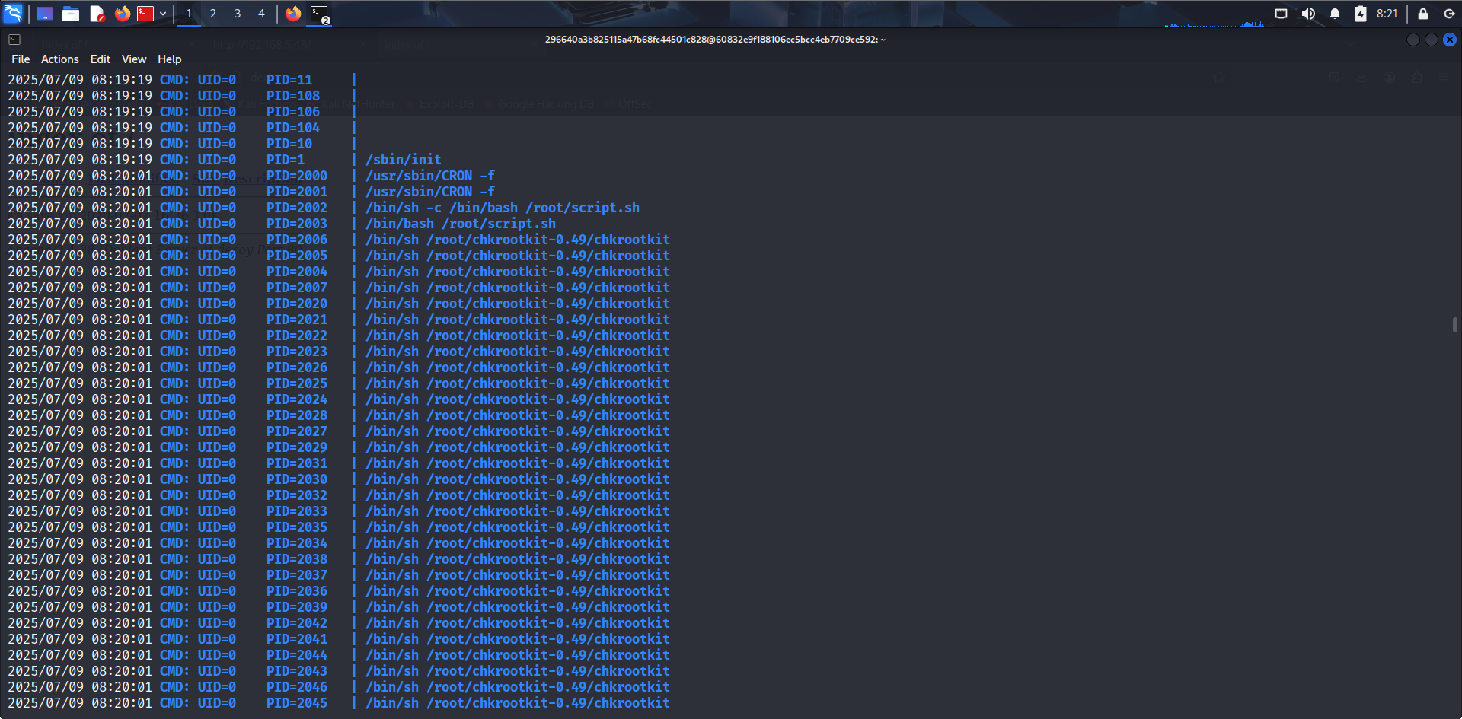1462x719 pixels.
Task: Click the chkrootkit command on PID=2031 row
Action: (x=518, y=463)
